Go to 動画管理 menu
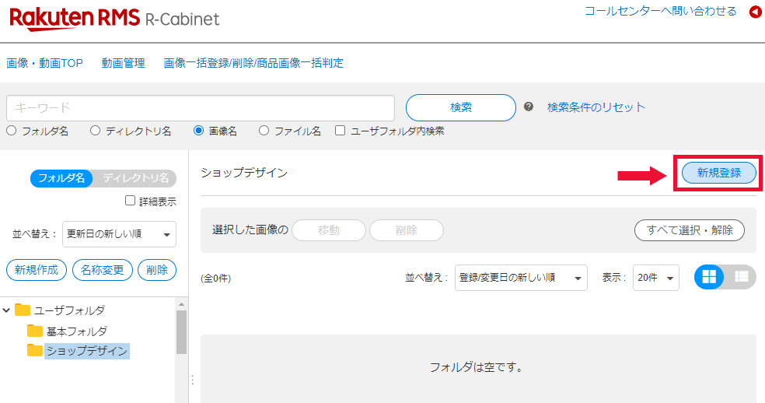Viewport: 765px width, 403px height. click(123, 63)
